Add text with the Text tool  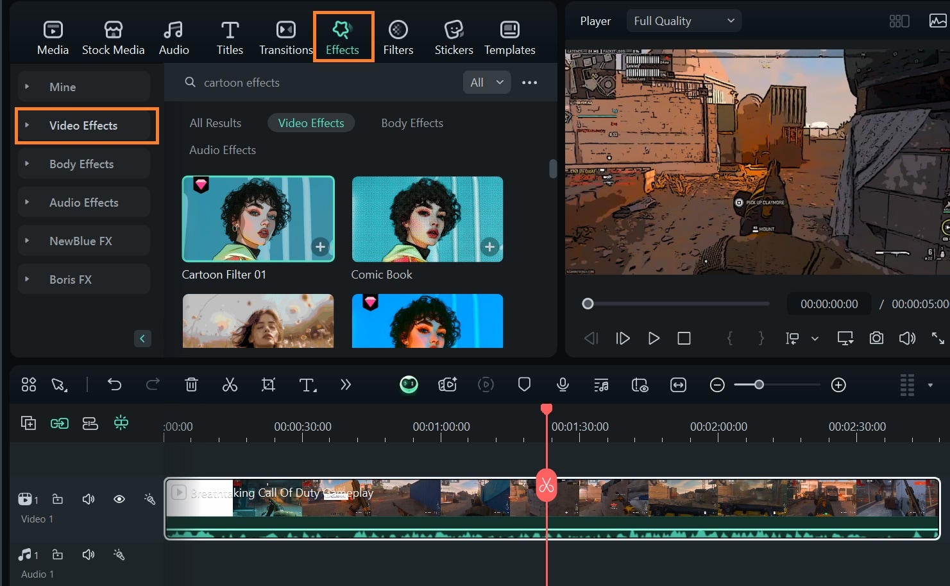pyautogui.click(x=307, y=384)
